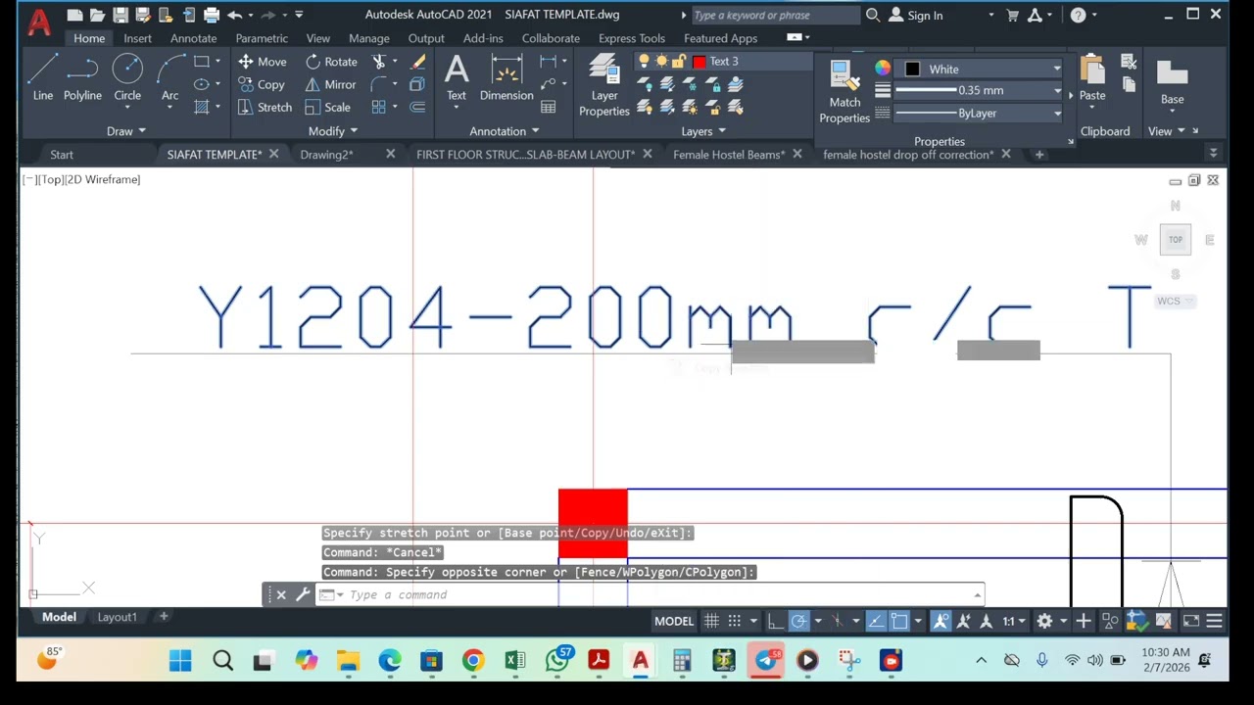1254x705 pixels.
Task: Open Layer Properties manager
Action: [604, 86]
